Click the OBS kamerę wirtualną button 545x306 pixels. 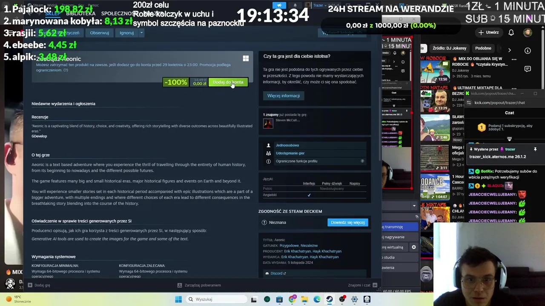click(x=394, y=247)
